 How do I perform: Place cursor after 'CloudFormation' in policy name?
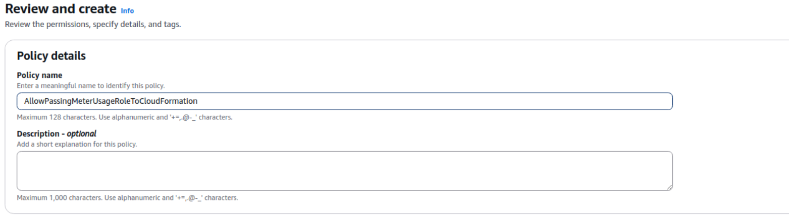[x=198, y=101]
